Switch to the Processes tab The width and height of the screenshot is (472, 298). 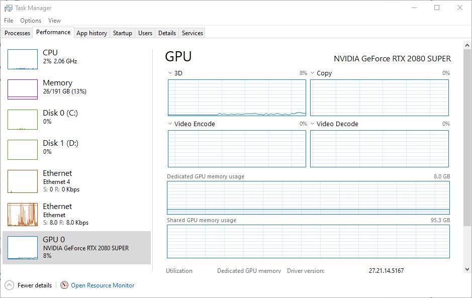[x=17, y=33]
